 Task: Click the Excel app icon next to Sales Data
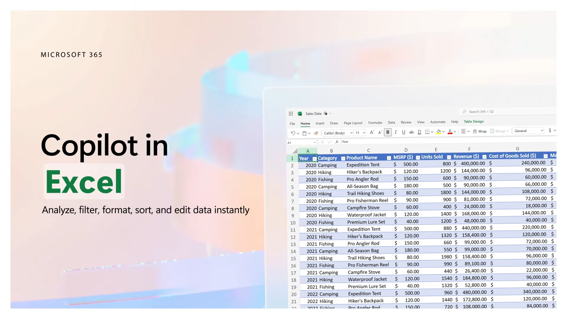(x=299, y=113)
